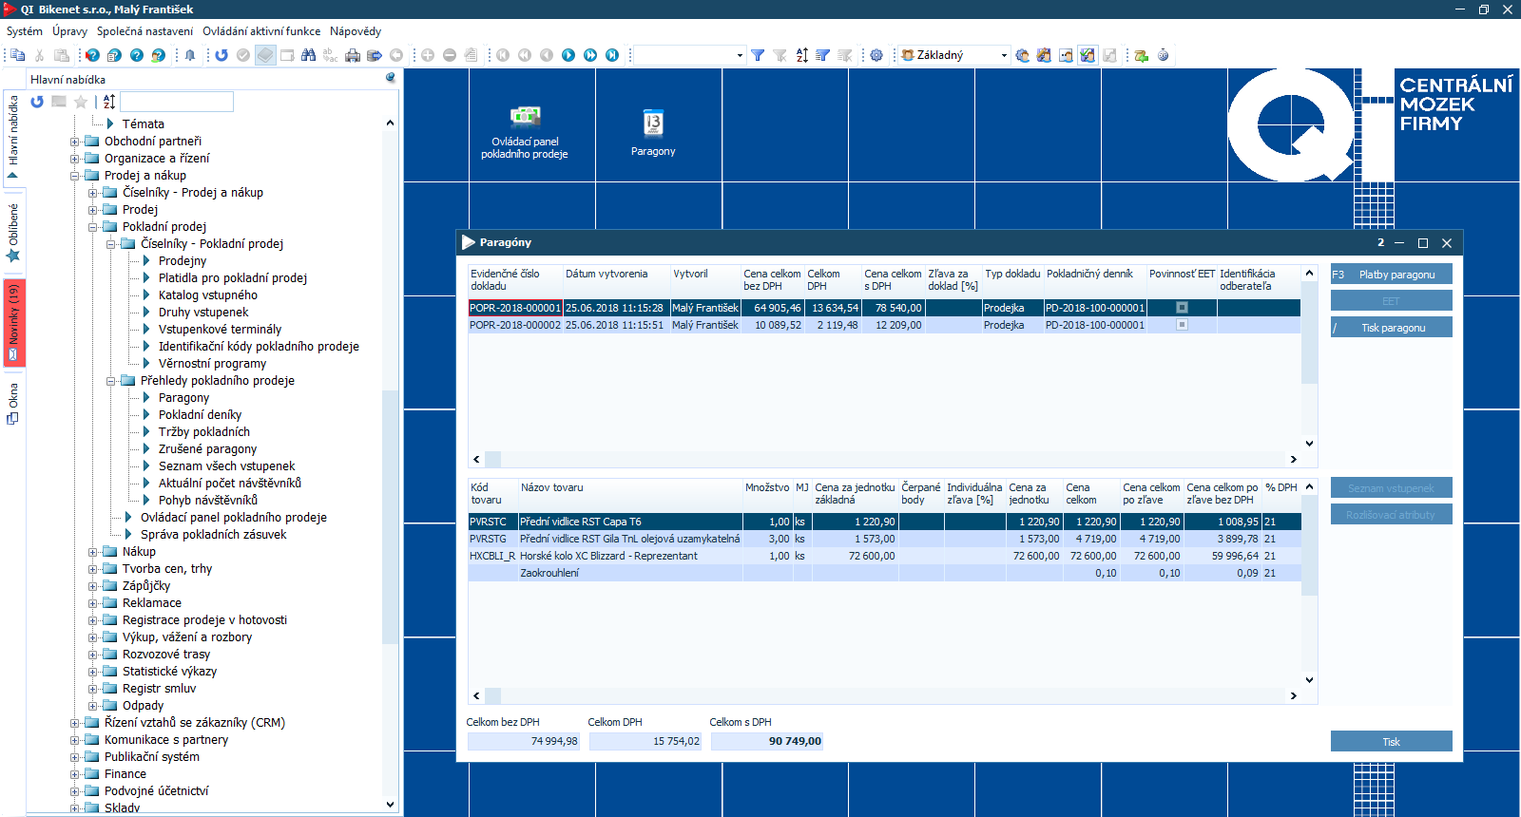Collapse the Pokladní prodej tree folder
Screen dimensions: 1521x817
pos(93,227)
